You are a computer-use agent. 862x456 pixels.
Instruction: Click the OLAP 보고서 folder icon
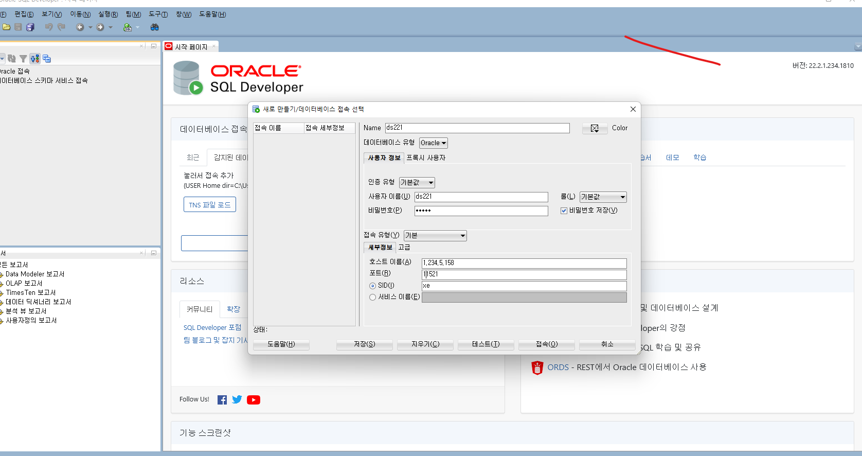(x=2, y=284)
